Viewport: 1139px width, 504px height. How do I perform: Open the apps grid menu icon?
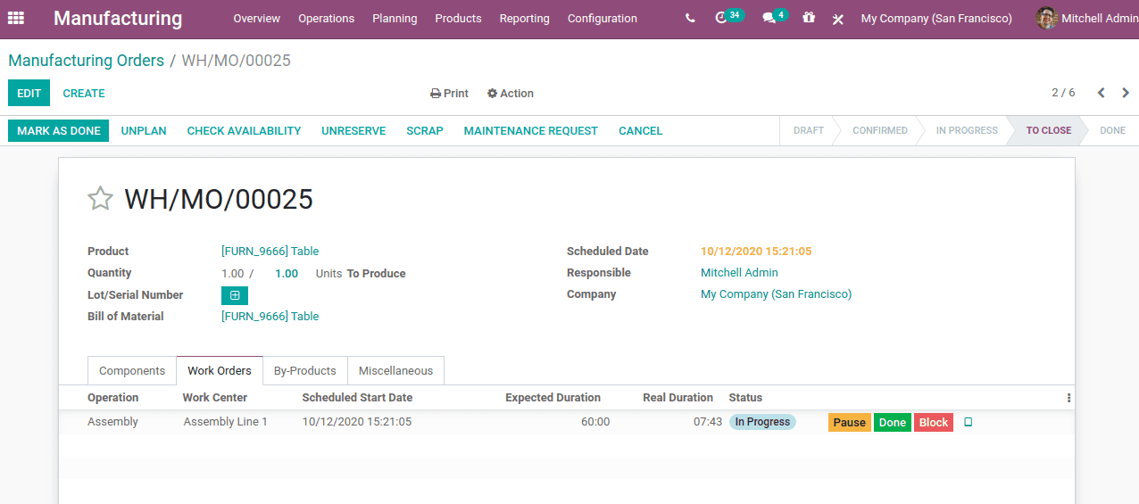[16, 18]
